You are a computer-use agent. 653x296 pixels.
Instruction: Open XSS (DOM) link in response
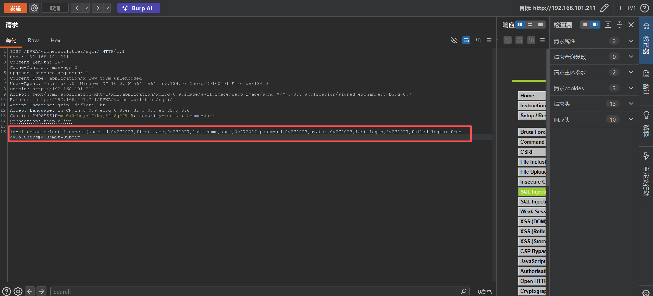coord(532,222)
